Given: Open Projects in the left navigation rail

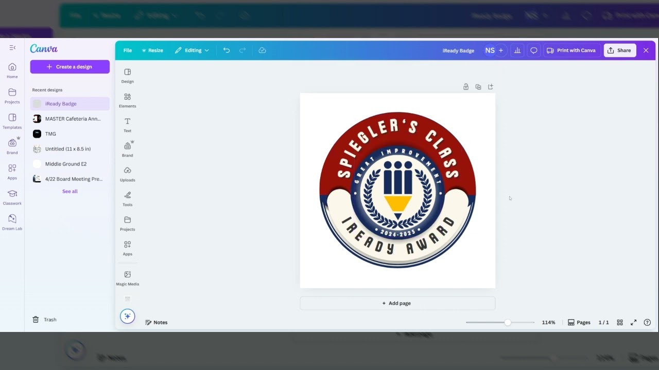Looking at the screenshot, I should pos(12,96).
